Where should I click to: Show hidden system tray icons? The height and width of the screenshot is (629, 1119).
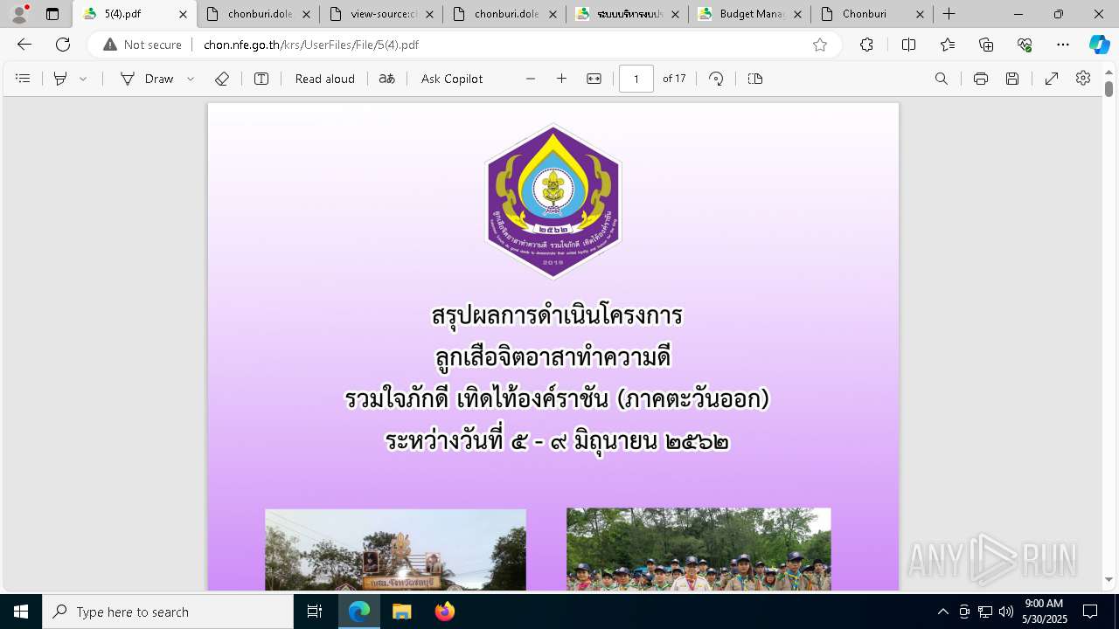[x=942, y=612]
